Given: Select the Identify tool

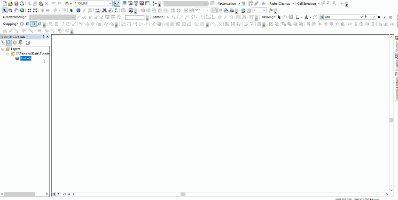Looking at the screenshot, I should pyautogui.click(x=78, y=10).
